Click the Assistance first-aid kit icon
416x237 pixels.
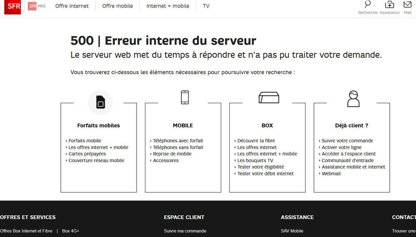coord(389,5)
